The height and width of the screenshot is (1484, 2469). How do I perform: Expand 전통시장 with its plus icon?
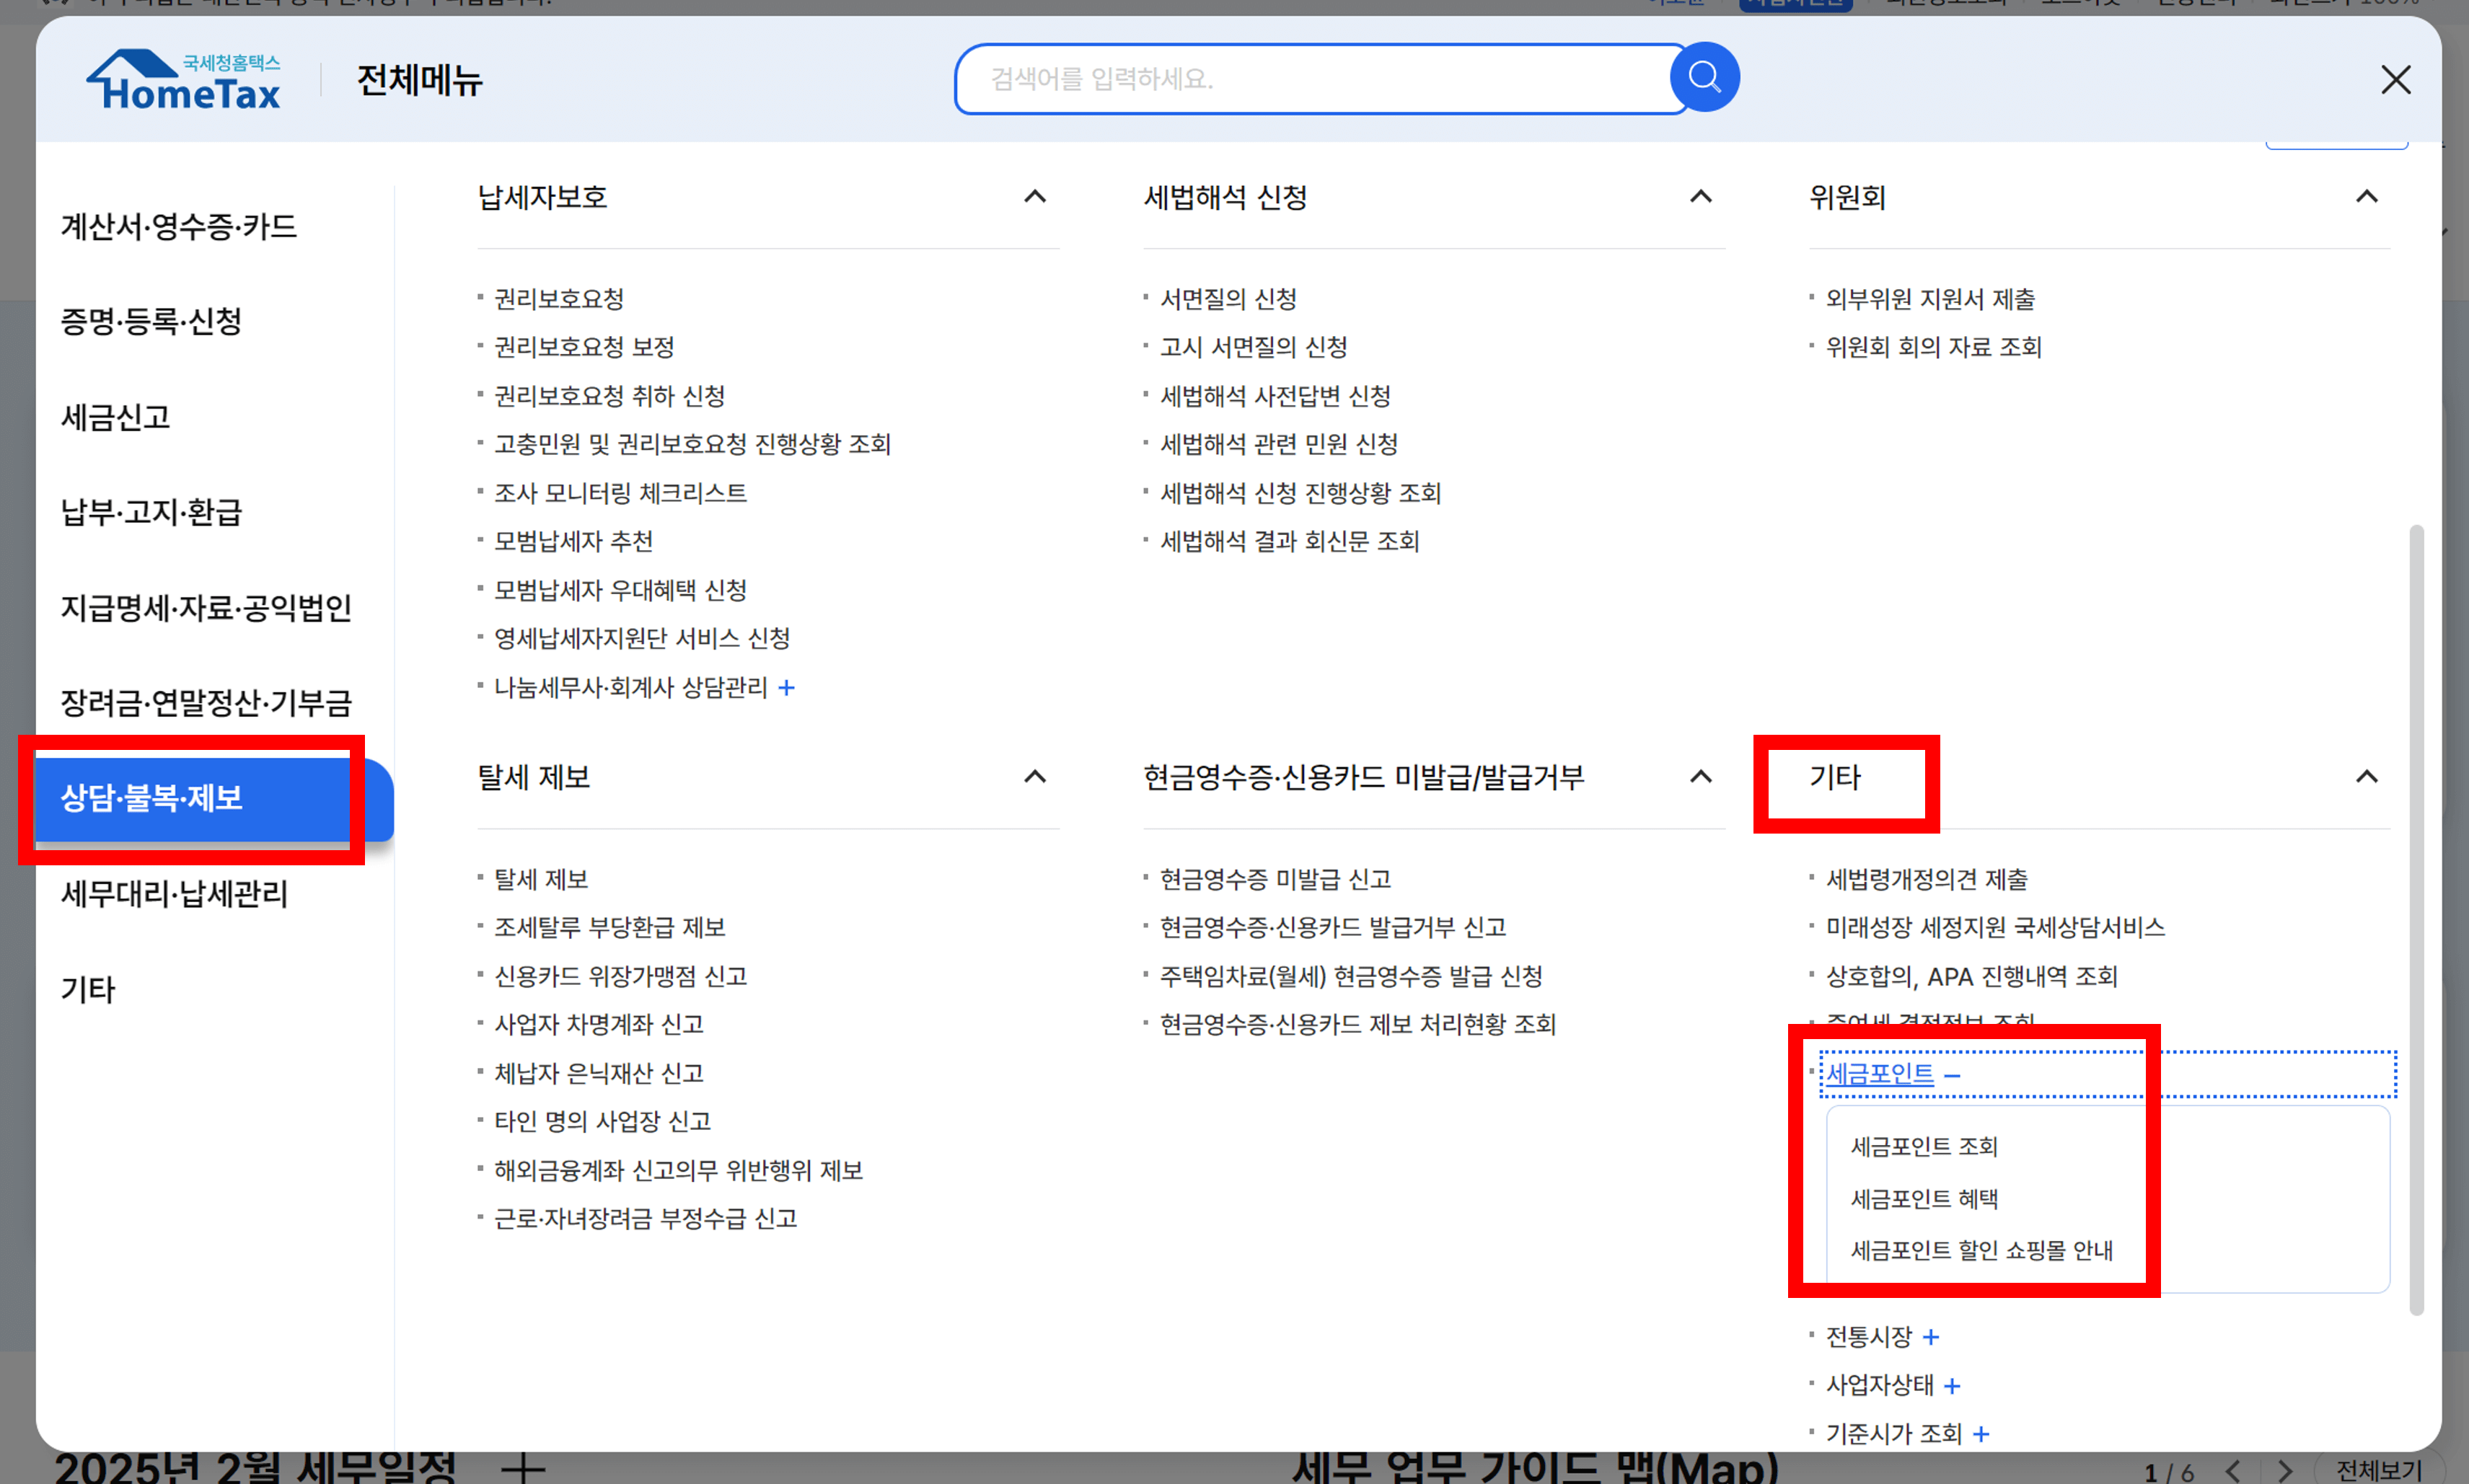click(x=1932, y=1336)
